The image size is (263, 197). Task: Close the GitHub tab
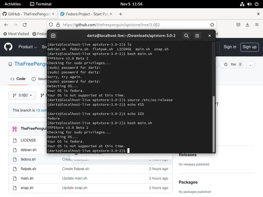pyautogui.click(x=53, y=14)
